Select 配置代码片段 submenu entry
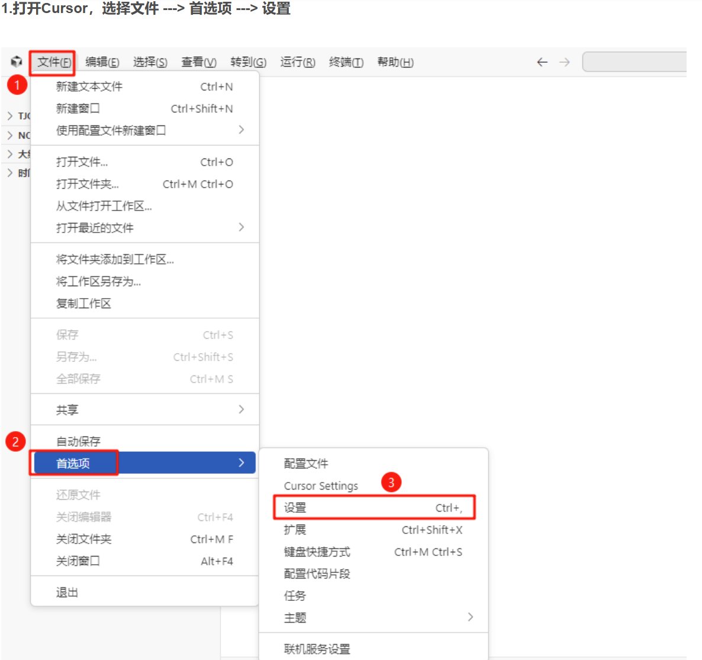The width and height of the screenshot is (702, 660). click(x=373, y=574)
